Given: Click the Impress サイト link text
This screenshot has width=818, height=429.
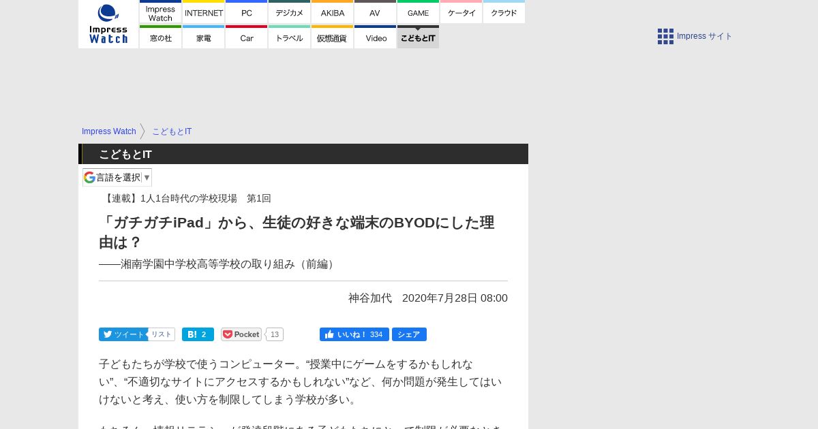Looking at the screenshot, I should pyautogui.click(x=704, y=36).
